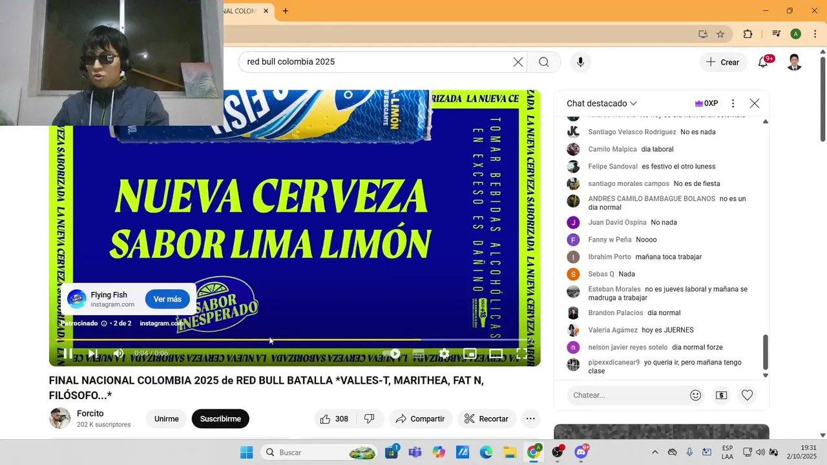Image resolution: width=827 pixels, height=465 pixels.
Task: Click Camilo Malpica chat message
Action: click(657, 149)
